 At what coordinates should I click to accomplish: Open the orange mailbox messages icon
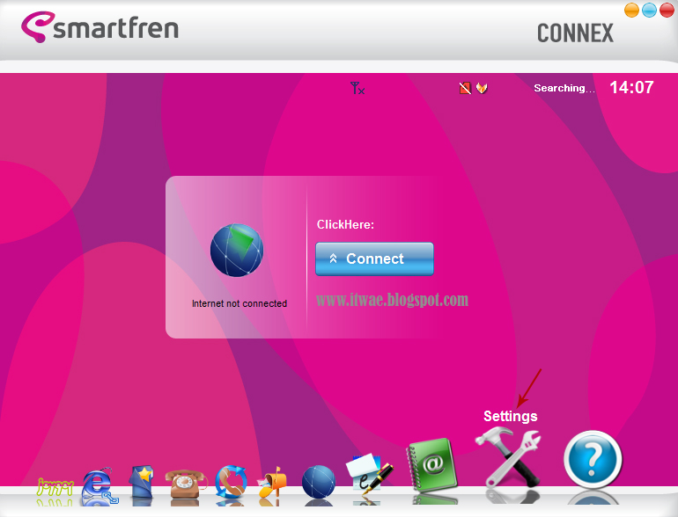(272, 483)
